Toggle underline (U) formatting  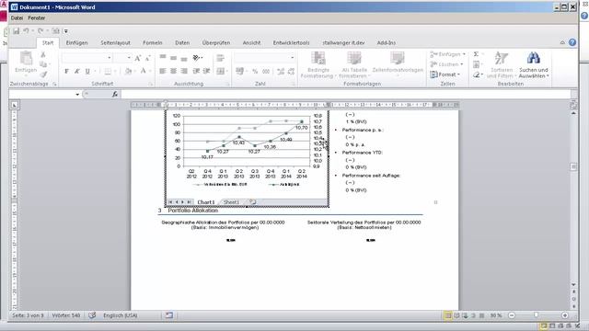tap(87, 71)
